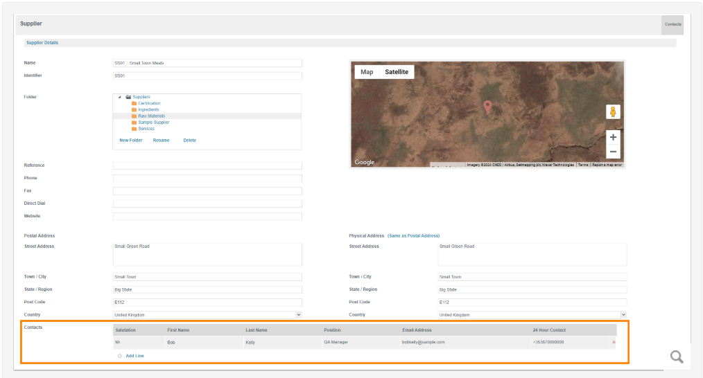Click the Rename folder link
Image resolution: width=703 pixels, height=378 pixels.
(161, 141)
